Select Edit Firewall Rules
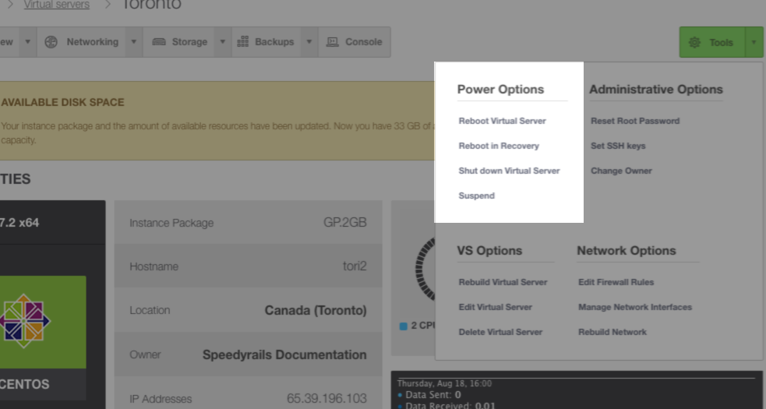Screen dimensions: 766x409 pyautogui.click(x=616, y=283)
